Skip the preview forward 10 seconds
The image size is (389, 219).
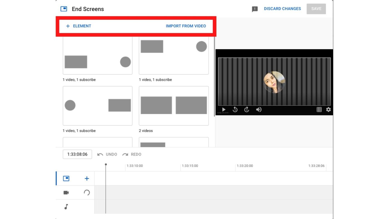[x=246, y=109]
